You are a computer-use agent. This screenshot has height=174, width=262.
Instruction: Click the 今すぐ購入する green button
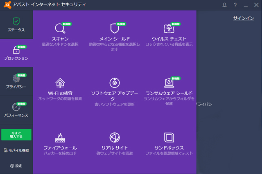(x=16, y=135)
